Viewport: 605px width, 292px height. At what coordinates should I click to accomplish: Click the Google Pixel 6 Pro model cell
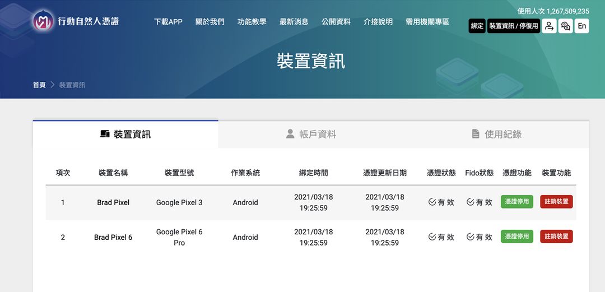coord(179,237)
